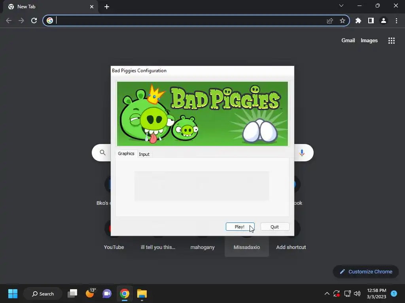Open File Explorer from taskbar
The width and height of the screenshot is (405, 303).
[142, 294]
